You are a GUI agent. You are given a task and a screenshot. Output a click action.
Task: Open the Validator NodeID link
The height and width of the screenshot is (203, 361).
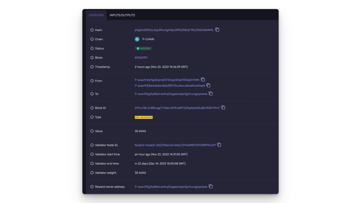(175, 145)
